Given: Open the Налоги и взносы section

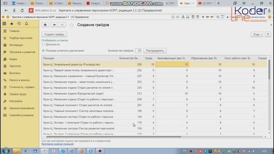Looking at the screenshot, I should tap(19, 80).
